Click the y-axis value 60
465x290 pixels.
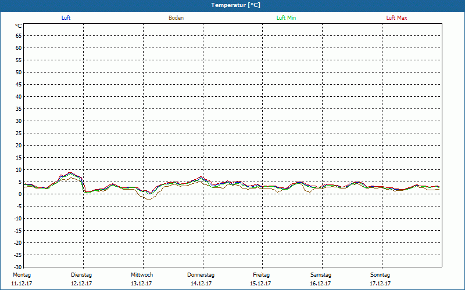coord(19,48)
